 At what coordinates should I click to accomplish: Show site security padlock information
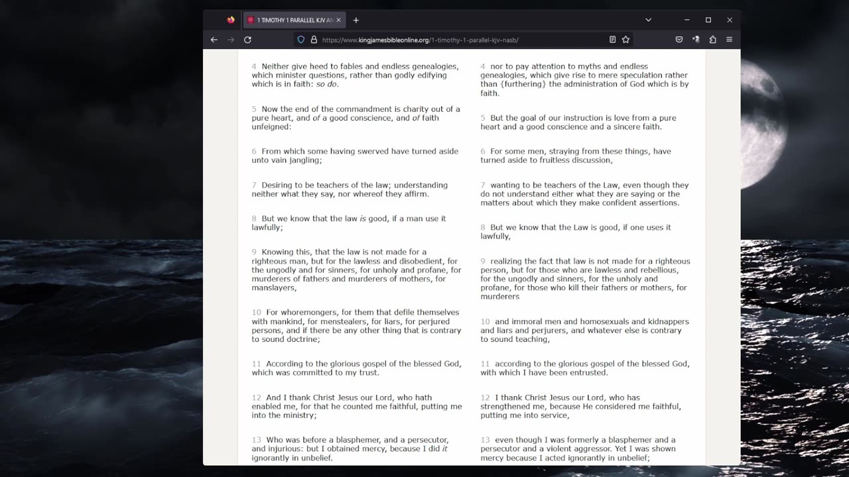[x=314, y=40]
